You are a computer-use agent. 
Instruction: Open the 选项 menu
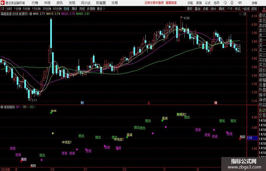pyautogui.click(x=216, y=3)
